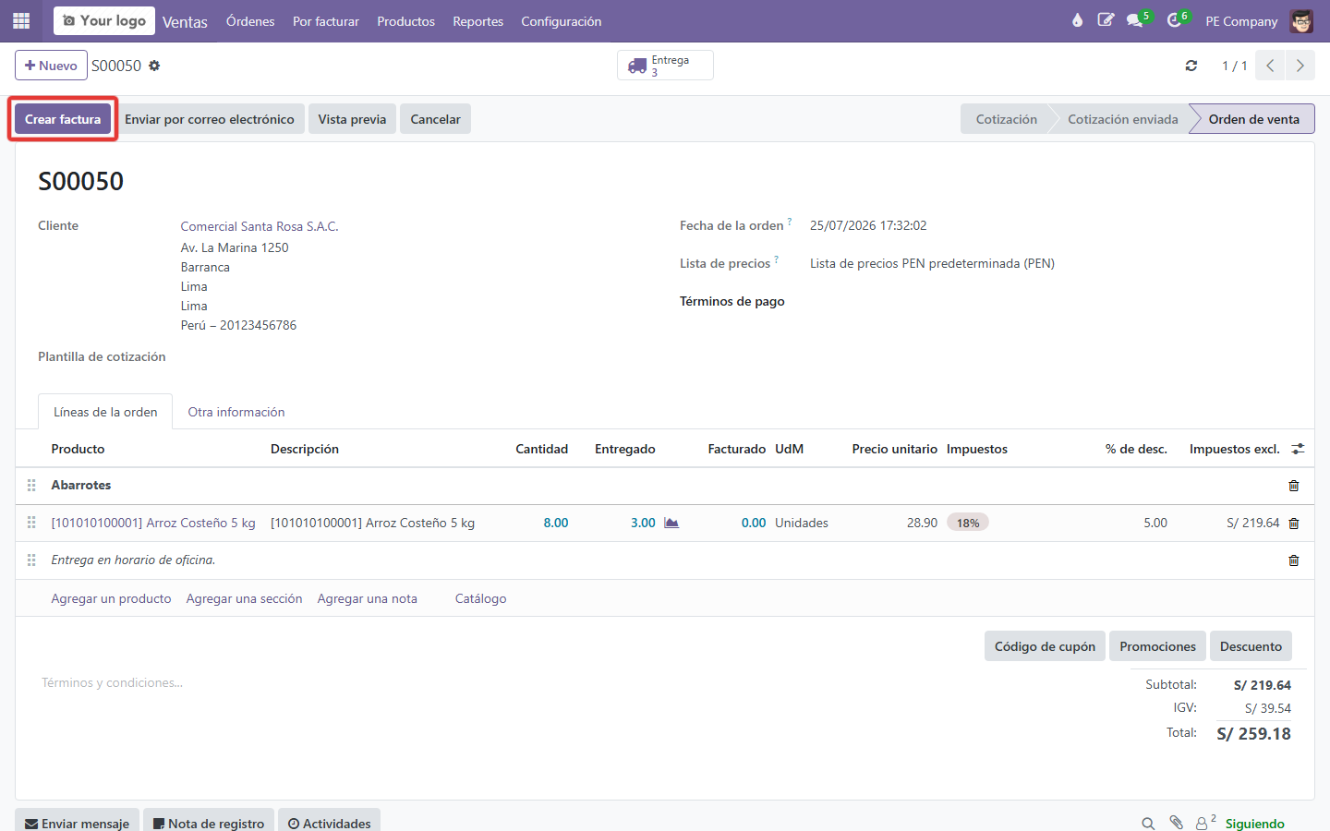Click the gear icon next to S00050

[154, 66]
